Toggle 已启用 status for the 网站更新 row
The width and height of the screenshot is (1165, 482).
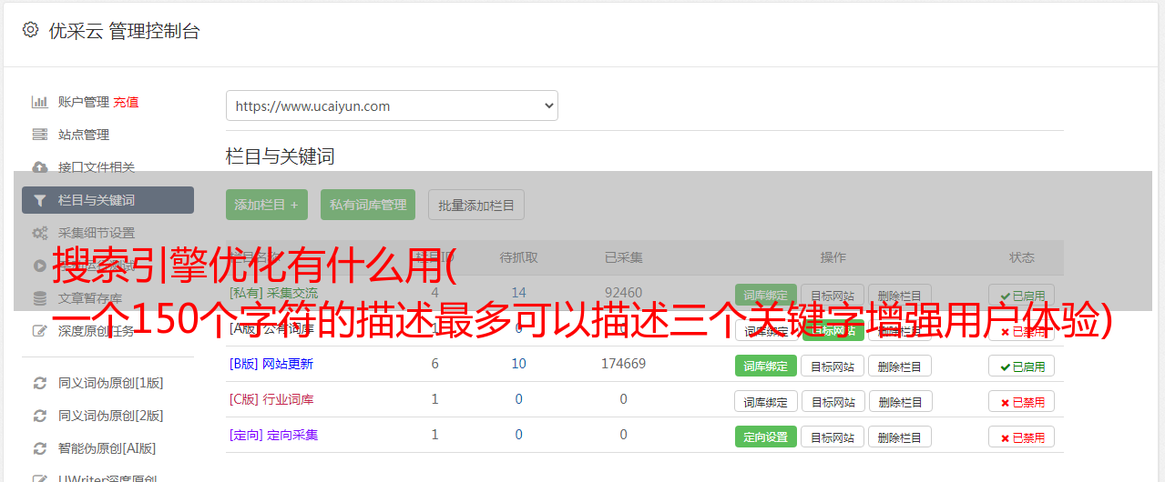coord(1022,366)
